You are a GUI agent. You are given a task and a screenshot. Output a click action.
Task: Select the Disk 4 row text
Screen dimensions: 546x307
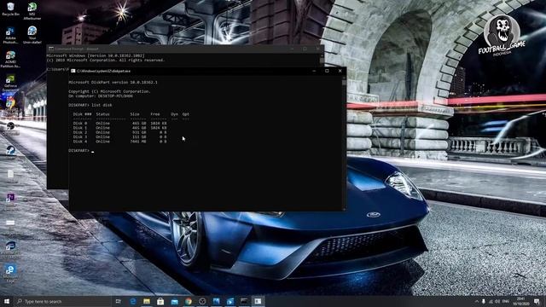click(119, 142)
